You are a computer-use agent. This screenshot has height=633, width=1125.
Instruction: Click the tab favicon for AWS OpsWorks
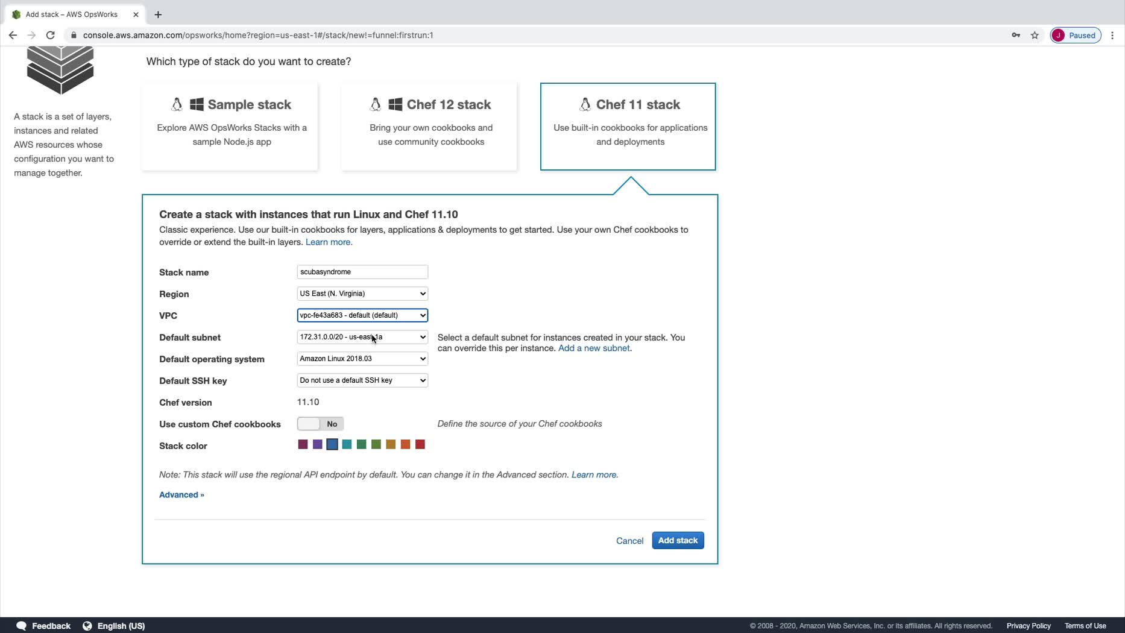coord(16,14)
